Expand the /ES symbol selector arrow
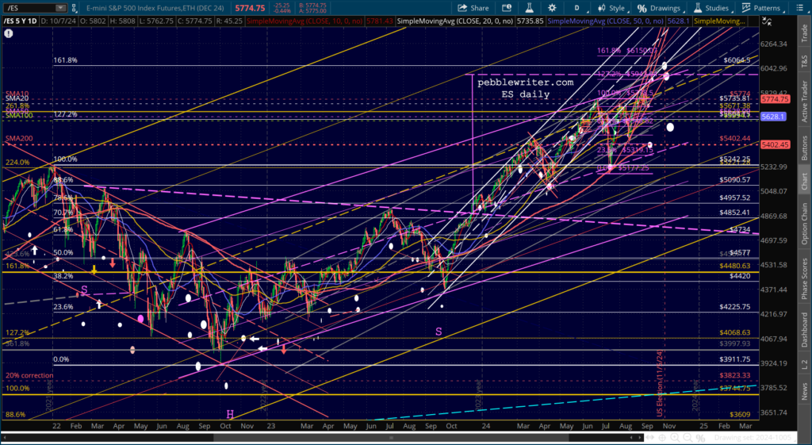This screenshot has width=812, height=445. point(60,8)
